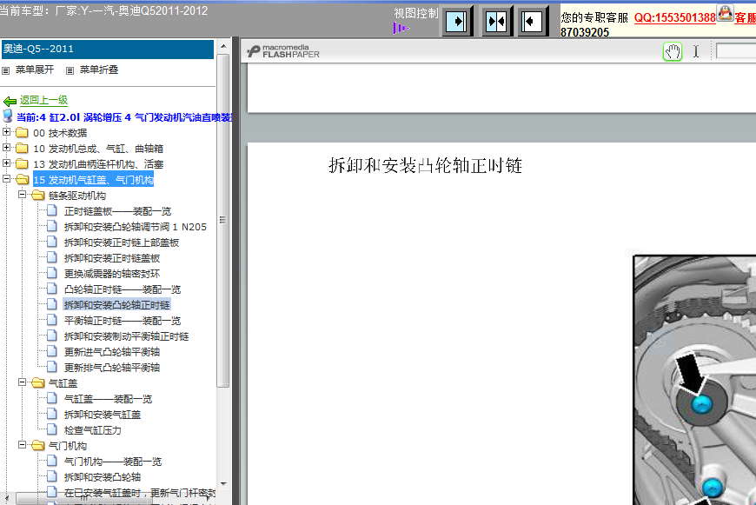Click 菜单折叠 to fold all menus
Screen dimensions: 756x505
point(99,70)
